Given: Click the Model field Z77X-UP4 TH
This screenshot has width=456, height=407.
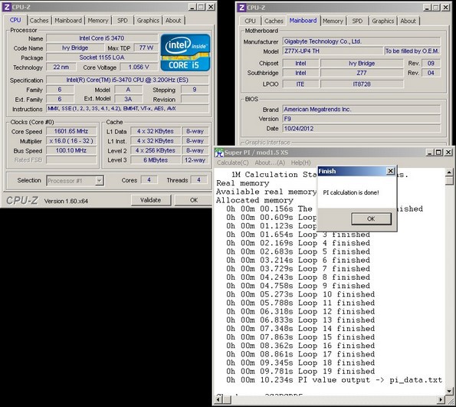Looking at the screenshot, I should coord(333,51).
